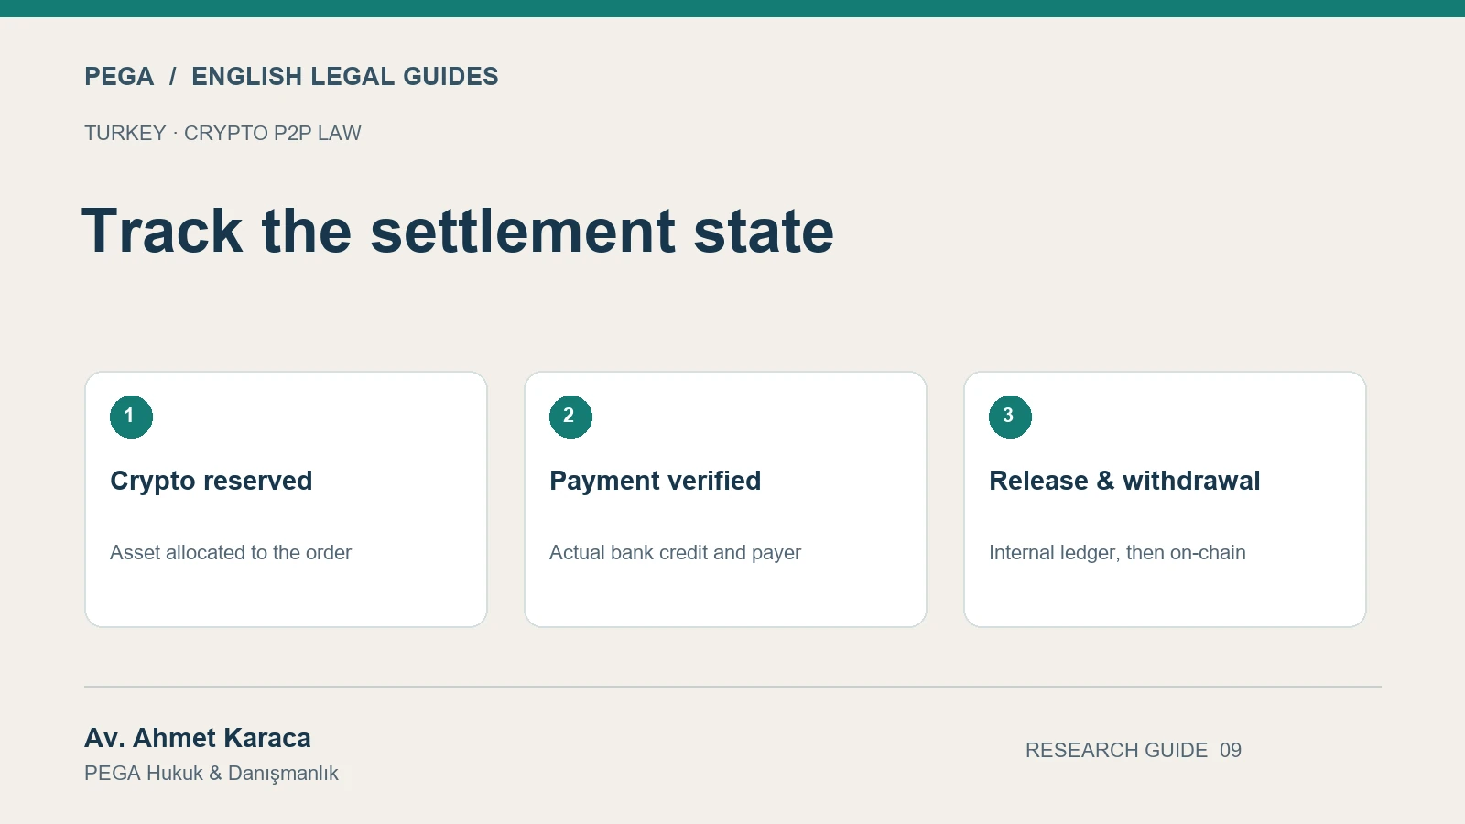Click the PEGA Hukuk & Danışmanlık firm name
The height and width of the screenshot is (824, 1465).
[x=212, y=773]
